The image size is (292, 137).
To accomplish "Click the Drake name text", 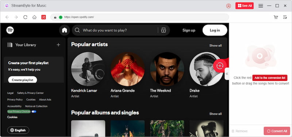I will click(195, 90).
